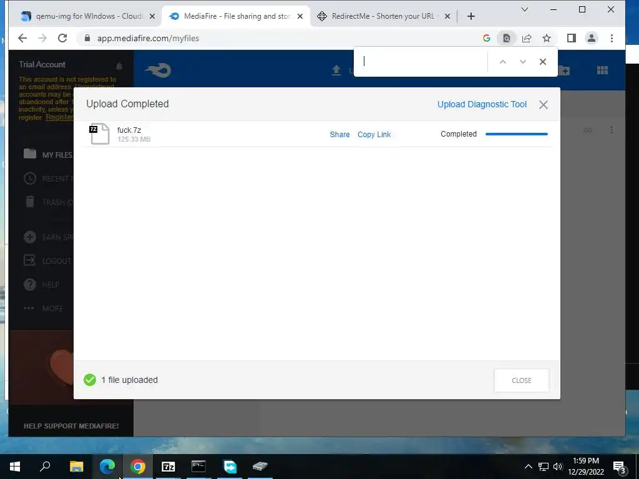Click the Register link in sidebar

[x=59, y=117]
